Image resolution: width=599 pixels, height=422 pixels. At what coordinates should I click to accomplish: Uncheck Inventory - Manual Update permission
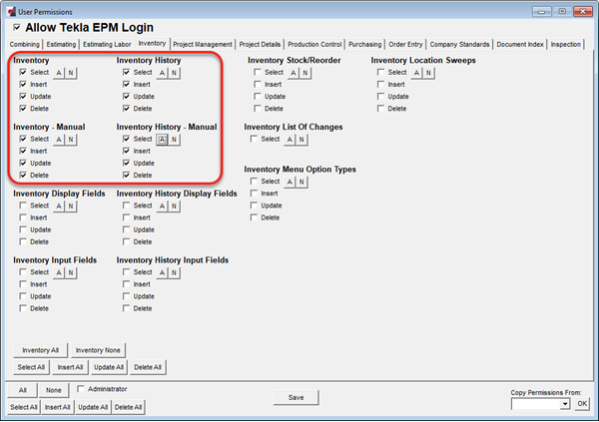pyautogui.click(x=23, y=163)
